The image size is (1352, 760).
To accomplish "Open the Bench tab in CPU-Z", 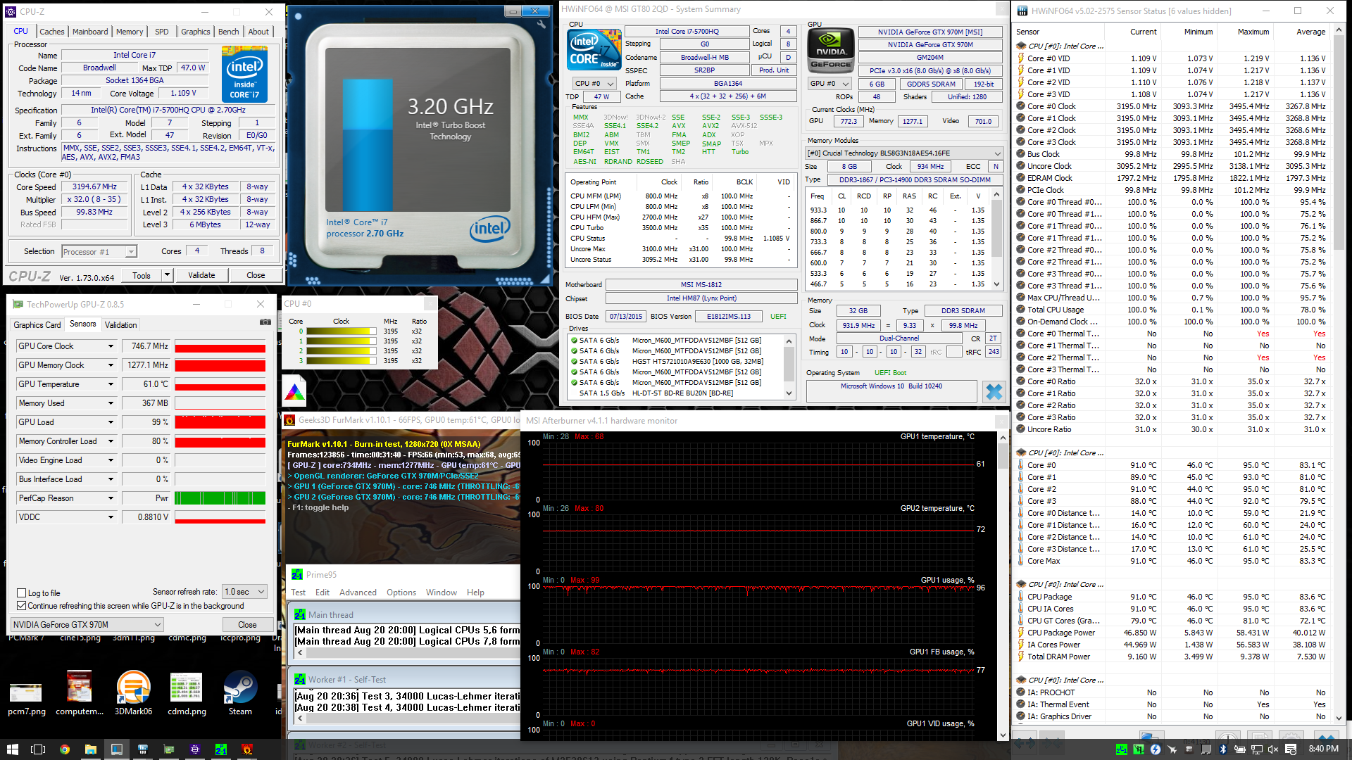I will click(229, 32).
